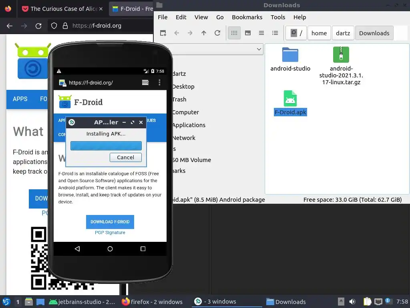
Task: Click the 'Downloads' path segment button
Action: pos(374,33)
